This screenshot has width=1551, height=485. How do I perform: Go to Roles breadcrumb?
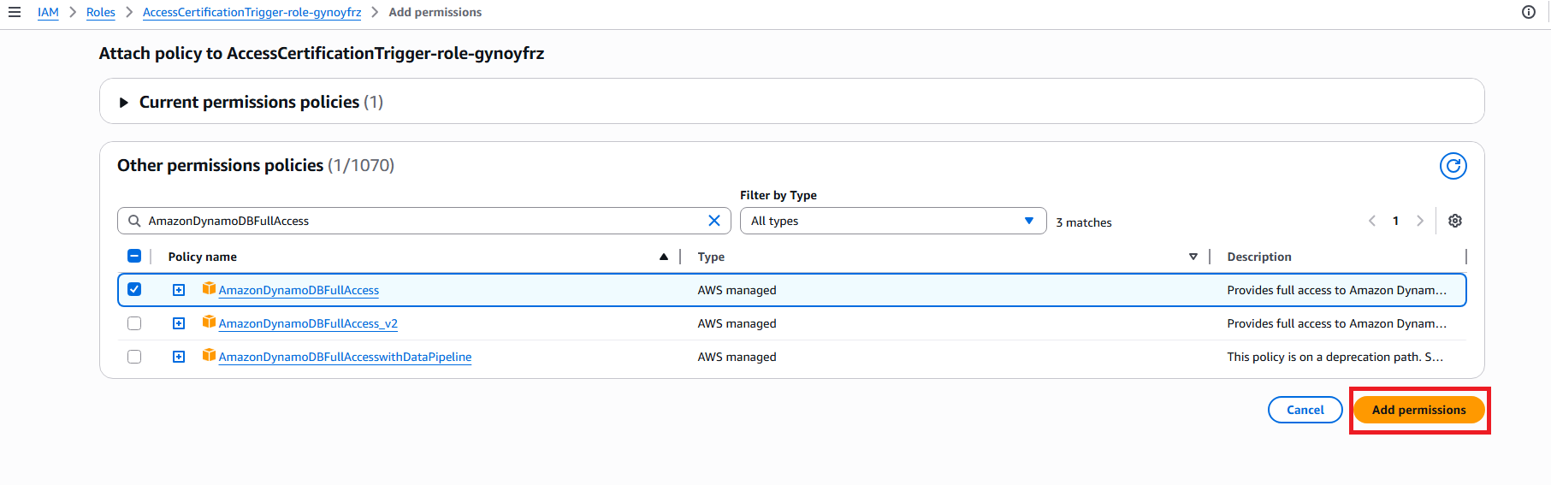click(101, 12)
